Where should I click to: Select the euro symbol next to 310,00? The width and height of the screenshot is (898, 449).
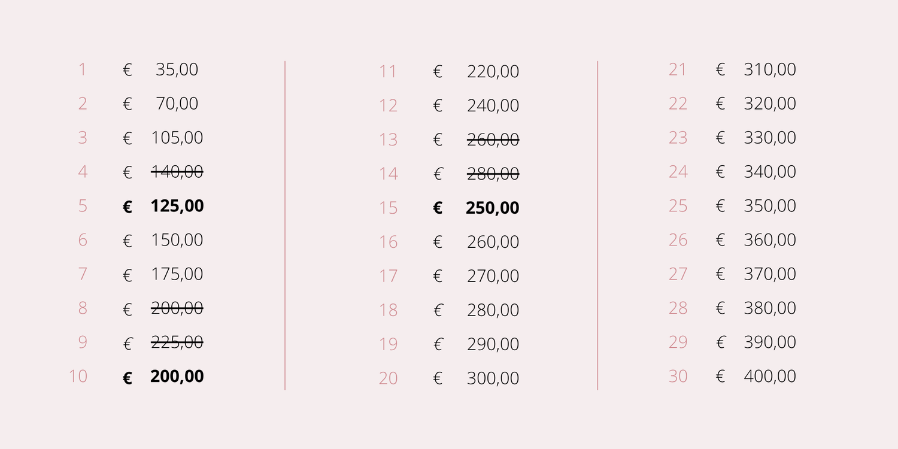[x=720, y=70]
